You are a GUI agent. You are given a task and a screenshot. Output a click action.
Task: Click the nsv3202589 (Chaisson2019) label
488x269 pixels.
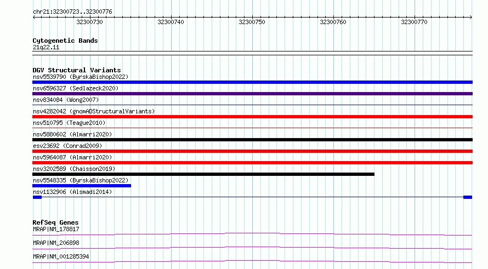pos(74,169)
